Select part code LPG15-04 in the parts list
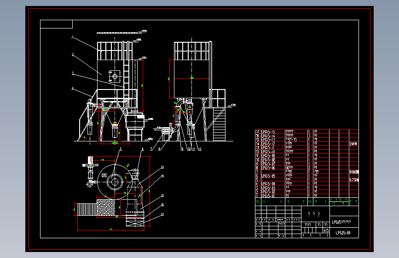The image size is (399, 258). coord(268,184)
